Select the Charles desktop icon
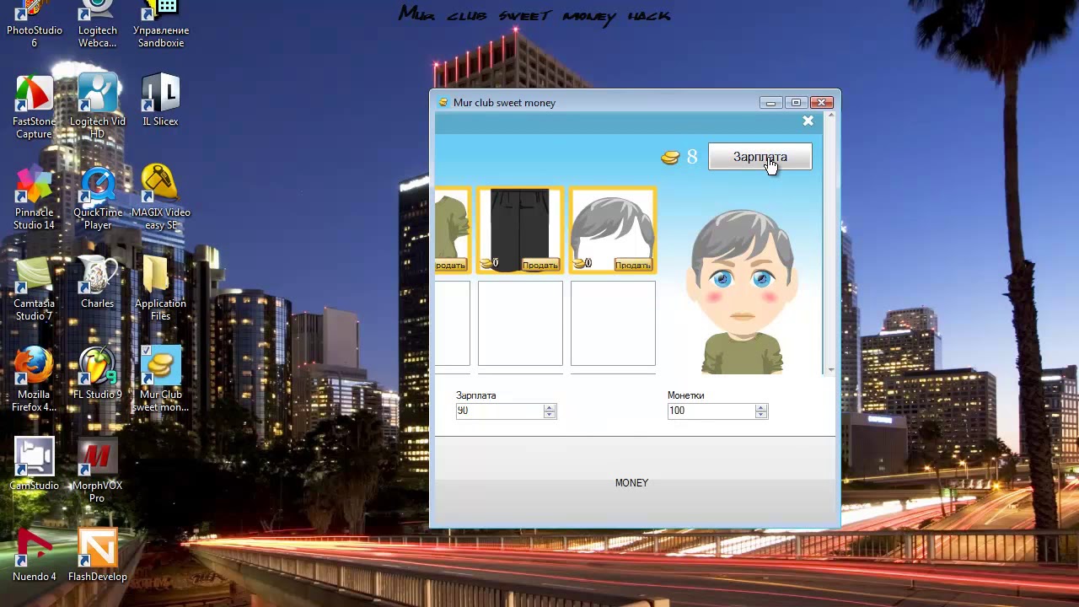 [98, 282]
